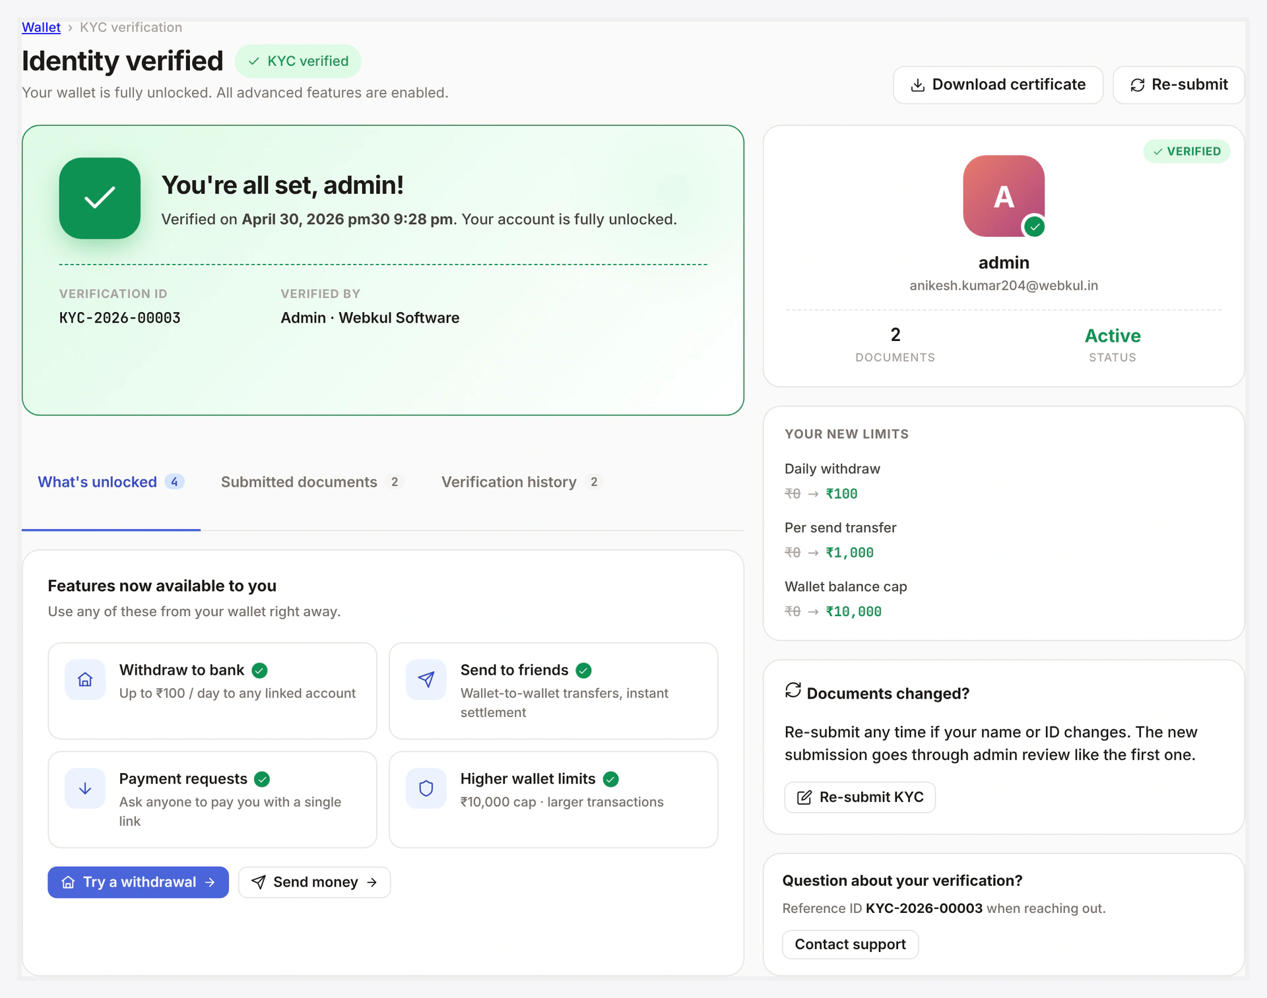Switch to Submitted documents tab
Viewport: 1267px width, 998px height.
[x=312, y=482]
